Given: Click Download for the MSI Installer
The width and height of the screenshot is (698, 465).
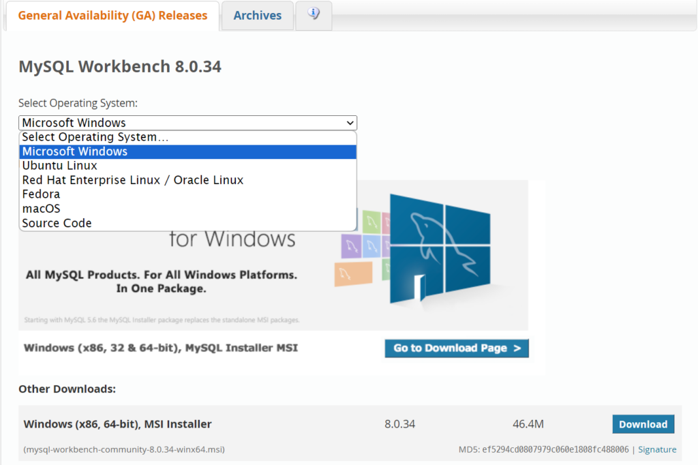Looking at the screenshot, I should (x=643, y=423).
